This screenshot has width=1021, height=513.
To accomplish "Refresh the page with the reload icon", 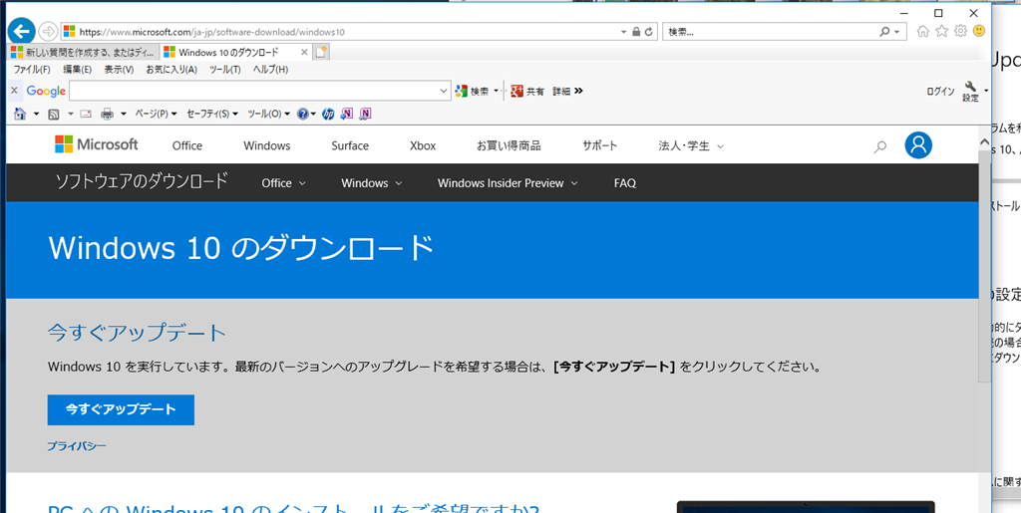I will tap(648, 31).
